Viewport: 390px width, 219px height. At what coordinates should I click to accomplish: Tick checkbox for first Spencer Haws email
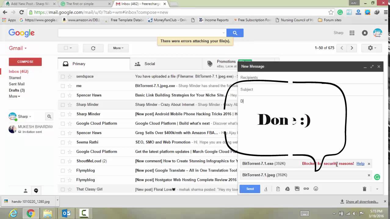[x=63, y=95]
